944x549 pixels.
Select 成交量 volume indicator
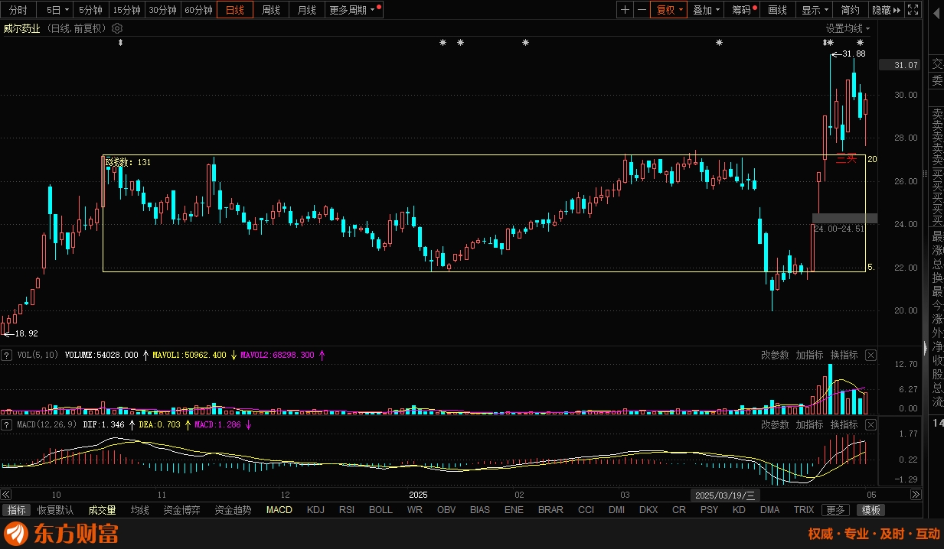point(102,510)
